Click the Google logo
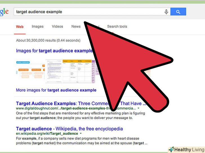 pos(4,12)
